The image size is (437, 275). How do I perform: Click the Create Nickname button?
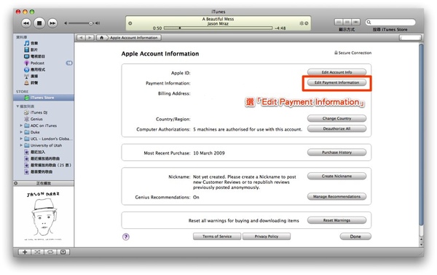point(336,177)
